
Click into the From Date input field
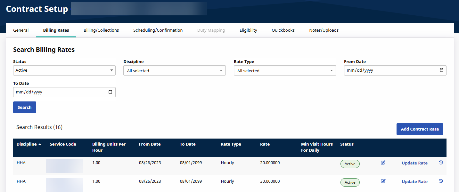(x=384, y=70)
